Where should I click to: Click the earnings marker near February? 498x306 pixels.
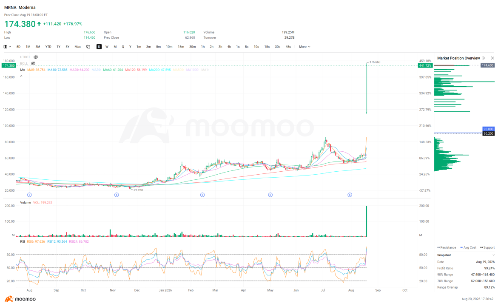pos(202,195)
